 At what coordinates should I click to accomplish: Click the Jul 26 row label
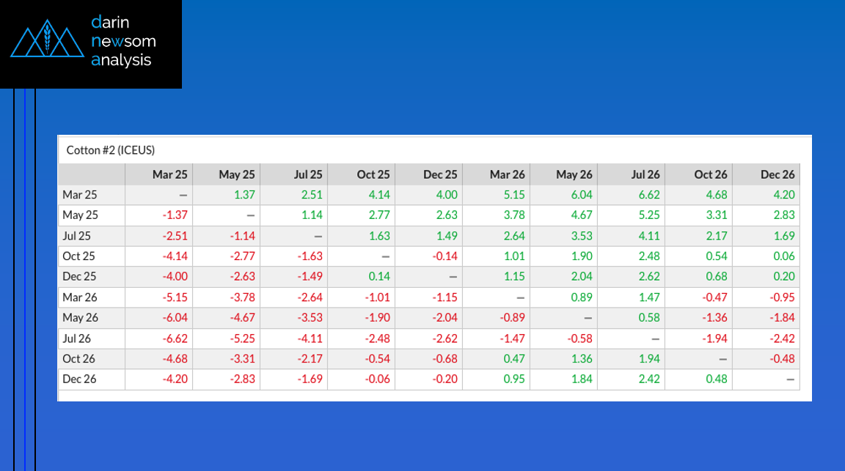coord(80,338)
